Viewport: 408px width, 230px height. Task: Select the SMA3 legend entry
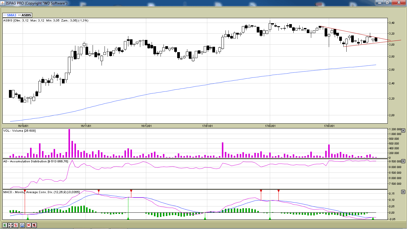[10, 15]
